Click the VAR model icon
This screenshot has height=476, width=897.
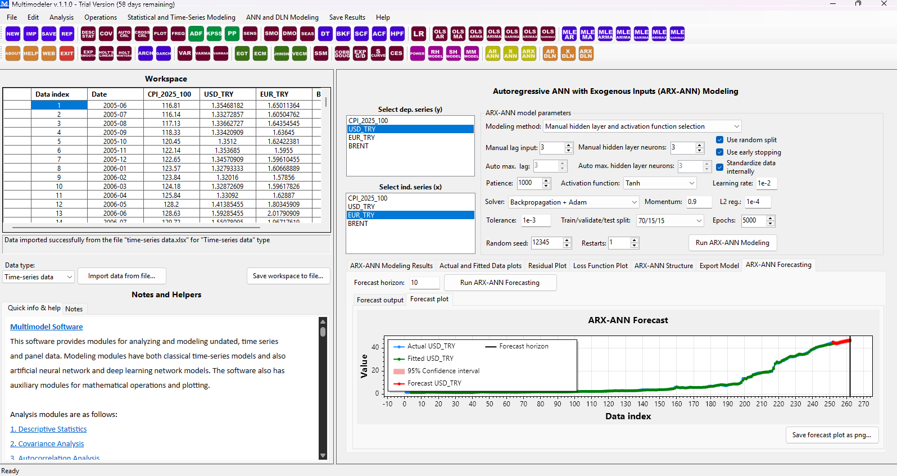coord(185,53)
